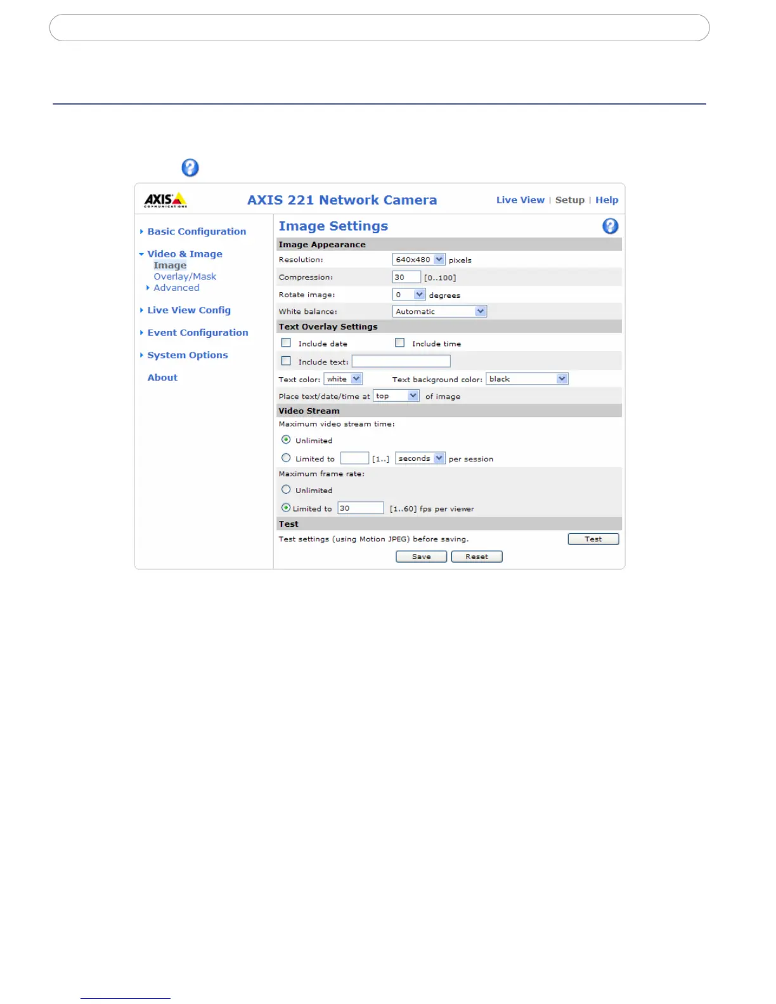
Task: Tick the Include text checkbox
Action: tap(287, 361)
